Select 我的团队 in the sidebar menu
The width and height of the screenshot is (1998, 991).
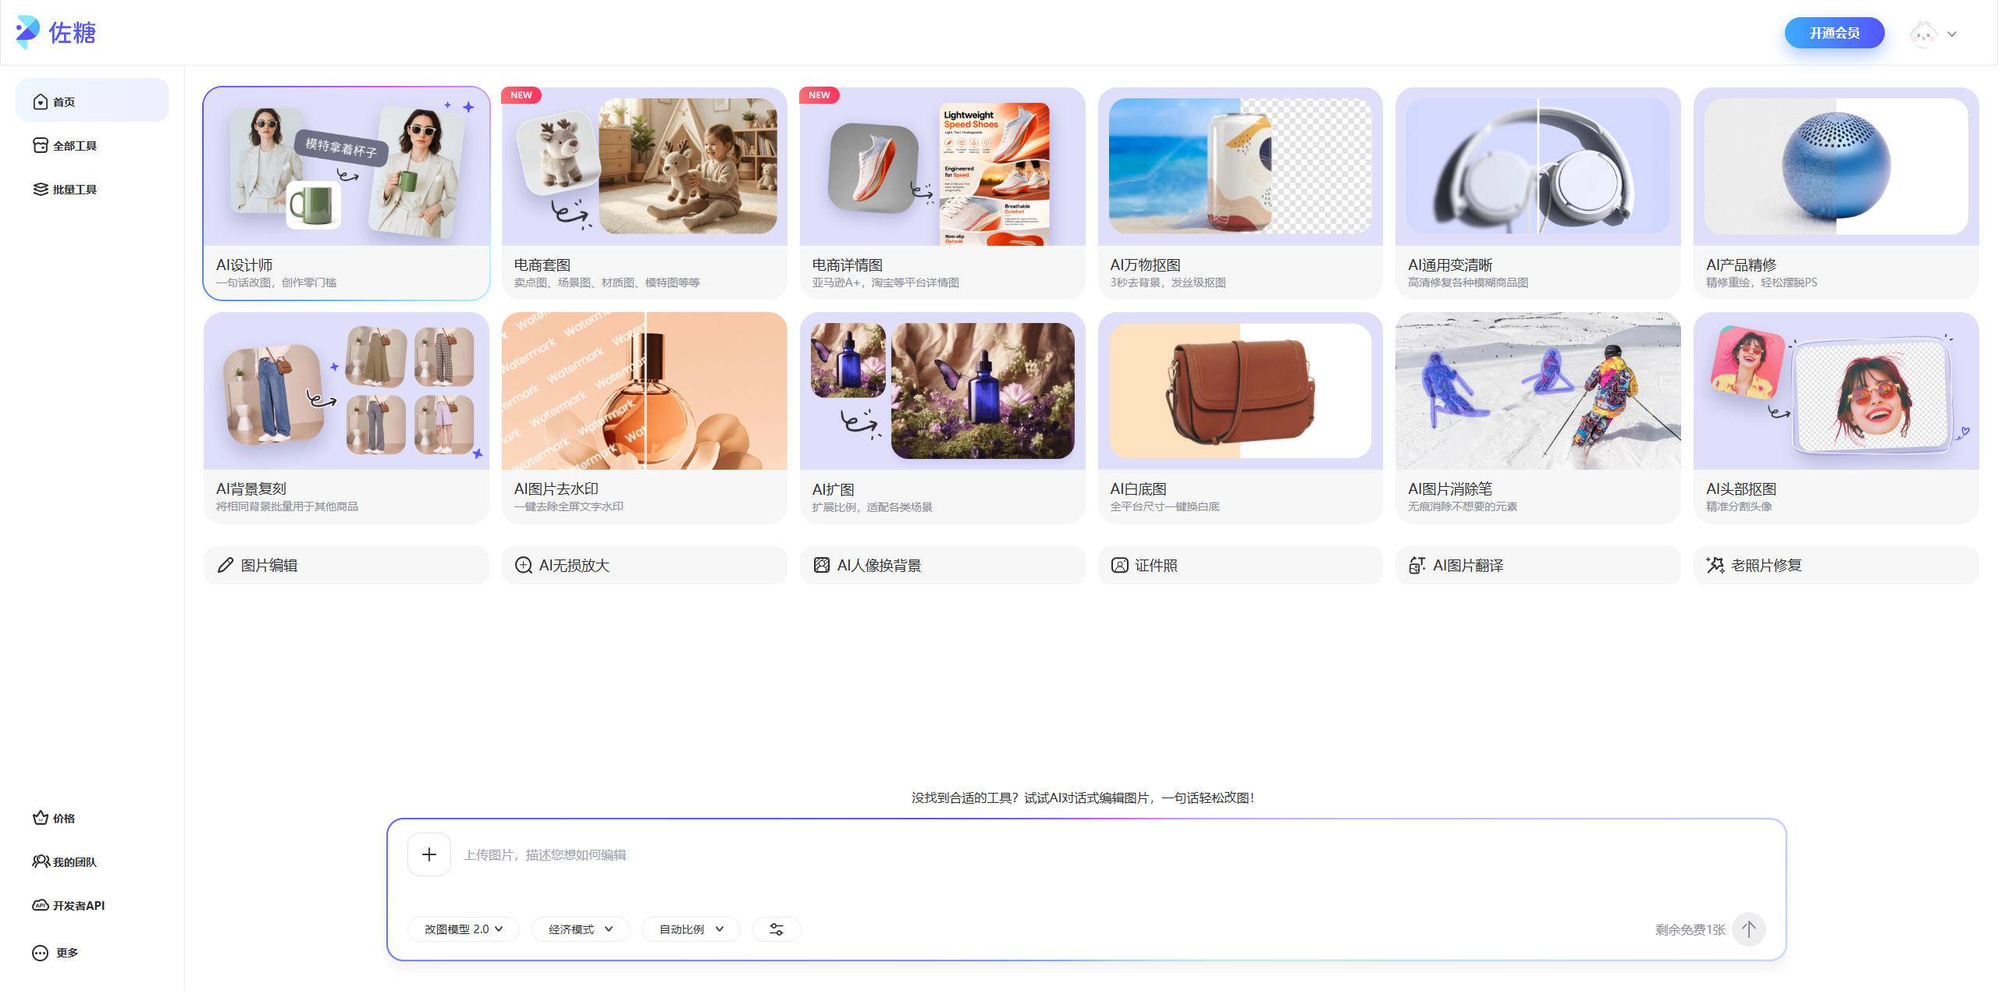[x=92, y=862]
